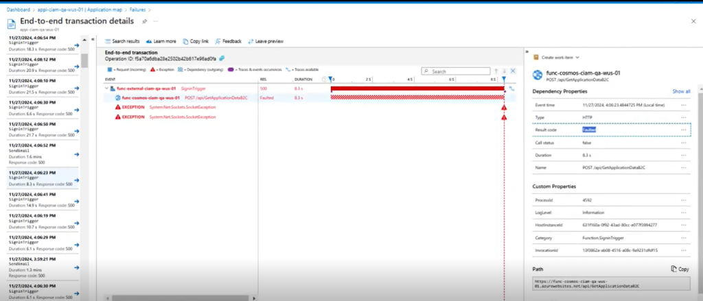Open Search results in the toolbar

pyautogui.click(x=122, y=41)
